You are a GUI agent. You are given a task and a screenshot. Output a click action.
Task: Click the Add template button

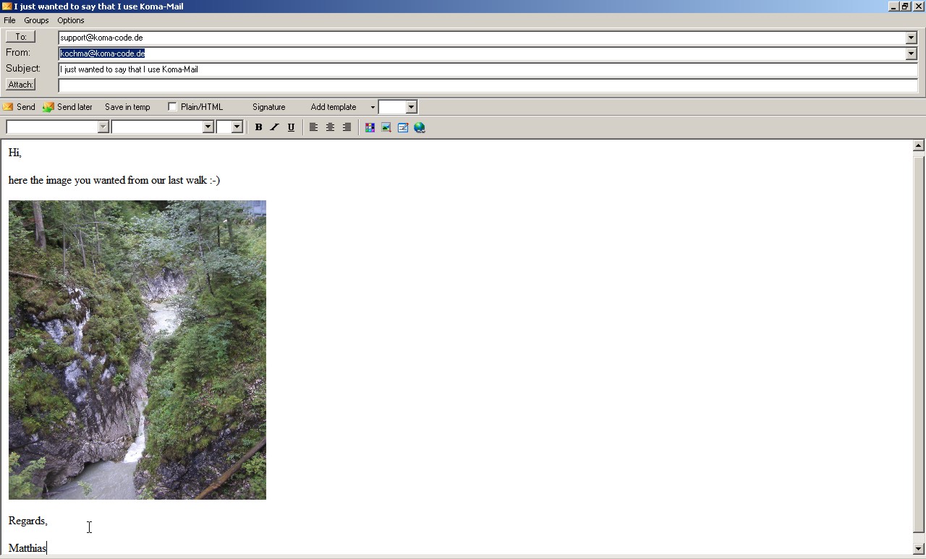tap(334, 107)
